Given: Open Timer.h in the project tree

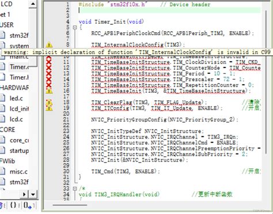Looking at the screenshot, I should 19,77.
